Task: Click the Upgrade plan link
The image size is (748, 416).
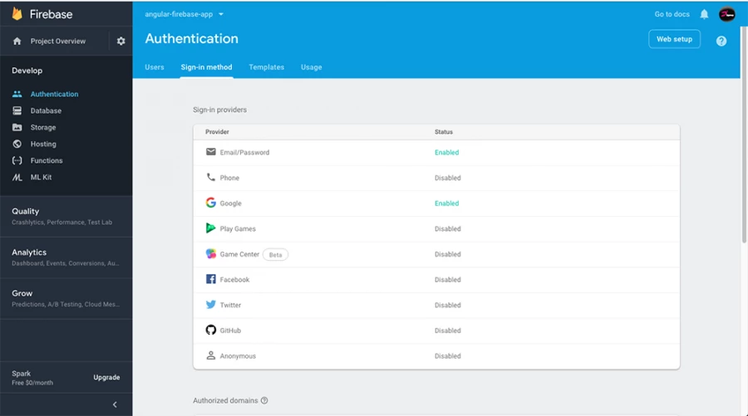Action: click(106, 377)
